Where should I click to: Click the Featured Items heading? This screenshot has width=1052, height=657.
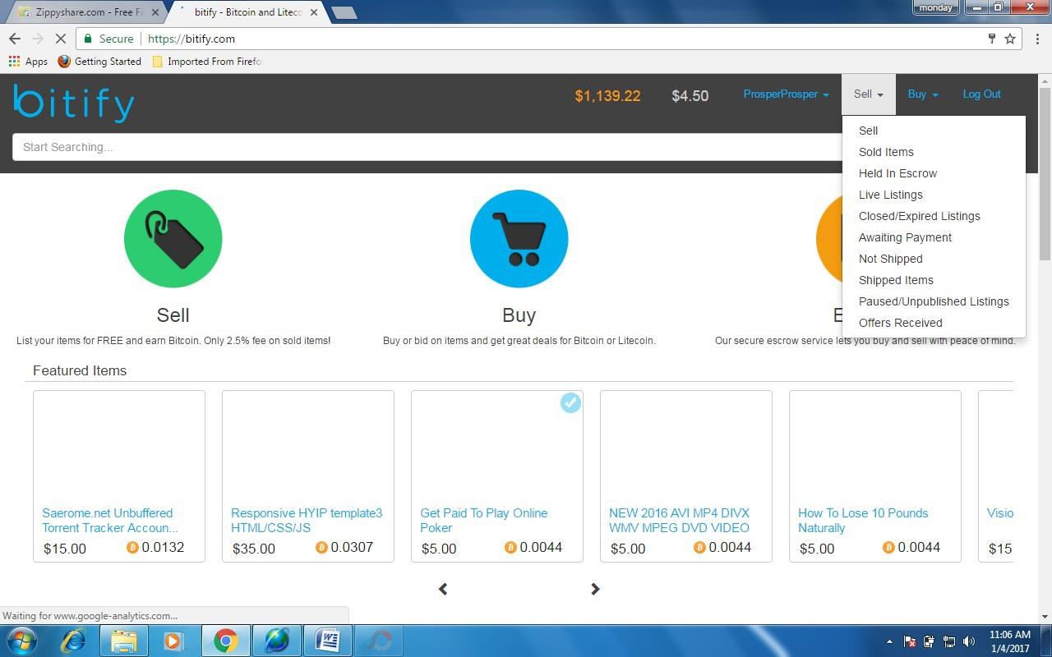(x=80, y=370)
